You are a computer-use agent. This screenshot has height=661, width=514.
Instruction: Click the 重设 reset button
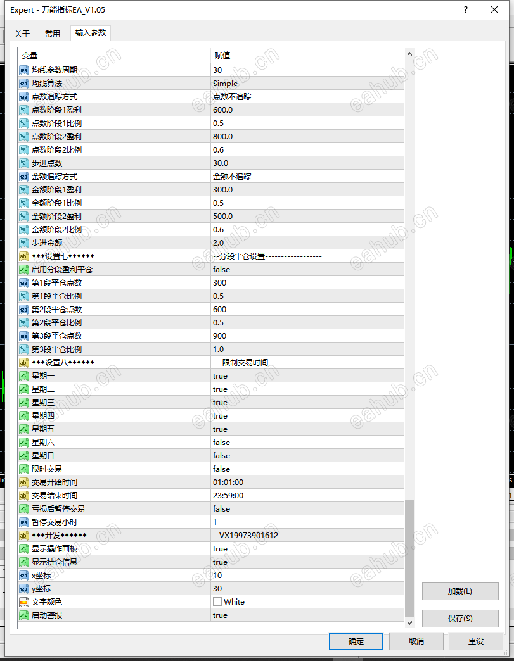475,641
